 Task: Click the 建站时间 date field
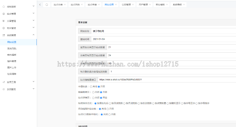[x=163, y=39]
